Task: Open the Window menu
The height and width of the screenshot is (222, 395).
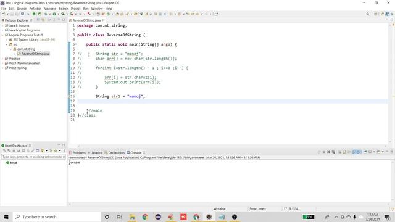Action: click(x=97, y=9)
